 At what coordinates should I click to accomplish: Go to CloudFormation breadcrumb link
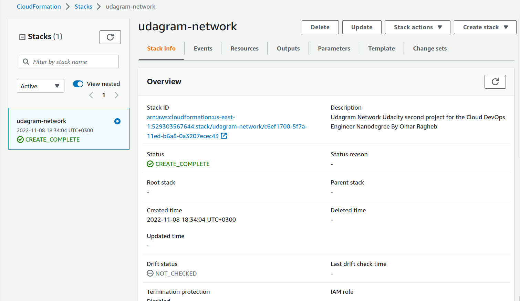[39, 7]
